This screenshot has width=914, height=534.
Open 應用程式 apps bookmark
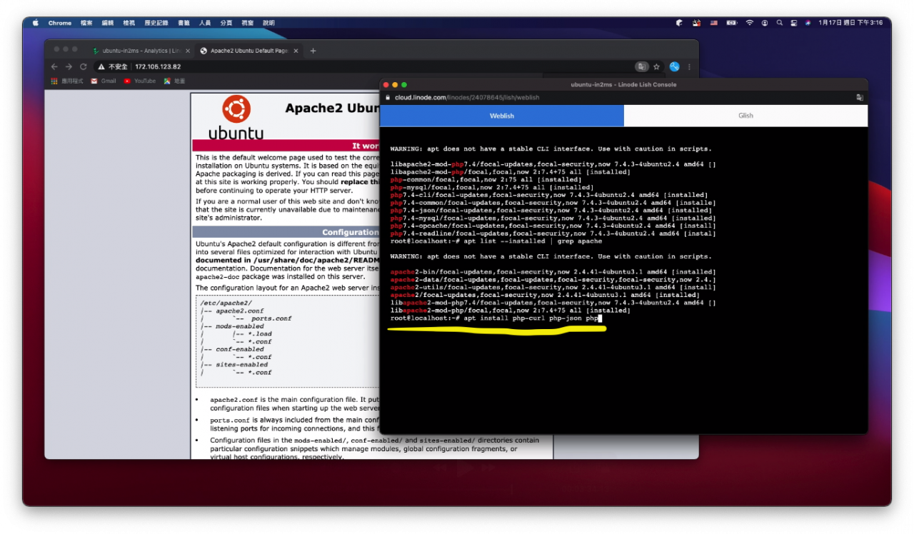point(67,81)
